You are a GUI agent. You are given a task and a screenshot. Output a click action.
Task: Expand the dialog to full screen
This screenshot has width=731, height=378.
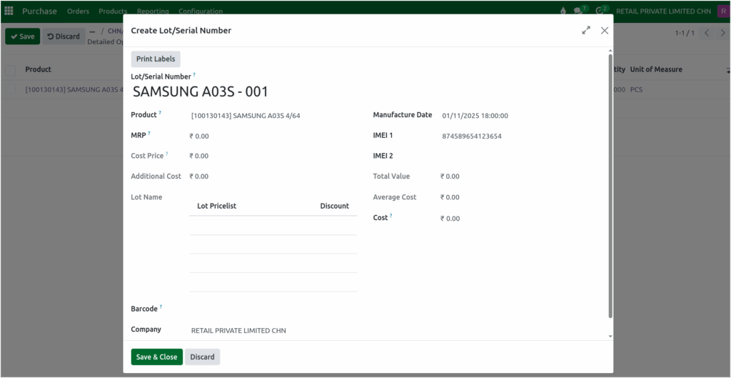click(x=586, y=30)
